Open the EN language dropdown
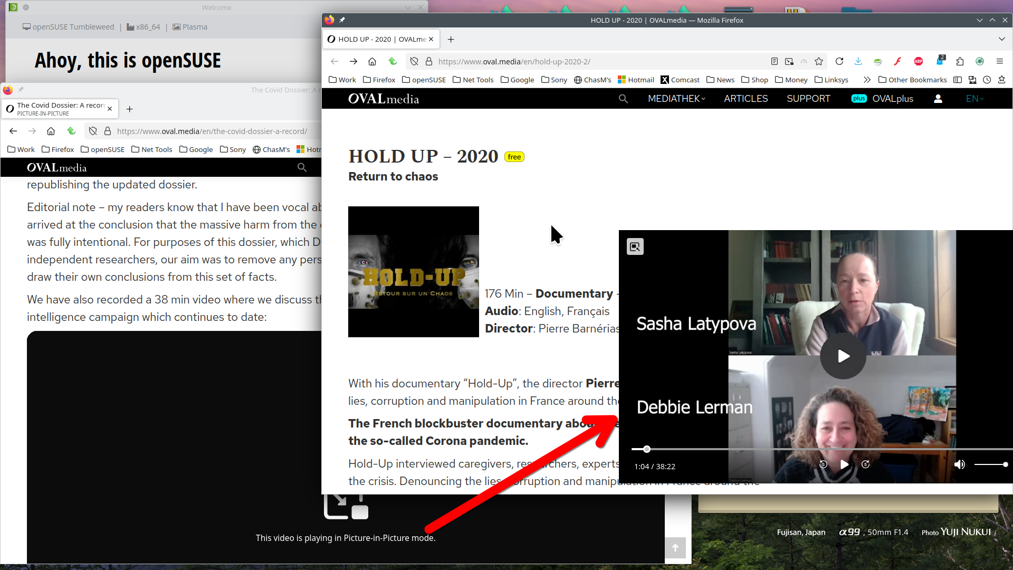 click(x=974, y=99)
